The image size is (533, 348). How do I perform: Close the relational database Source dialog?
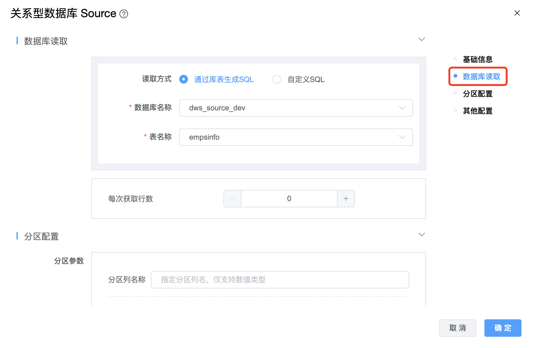(517, 13)
